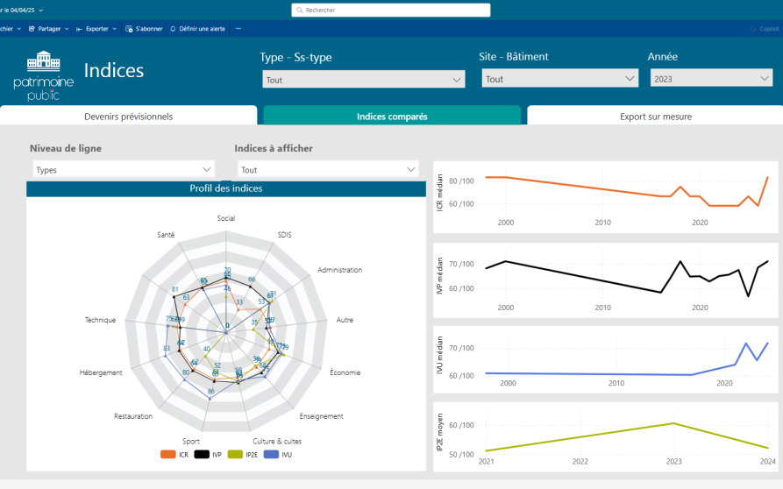Open the Type - Ss-type dropdown
Viewport: 783px width, 489px height.
click(364, 80)
